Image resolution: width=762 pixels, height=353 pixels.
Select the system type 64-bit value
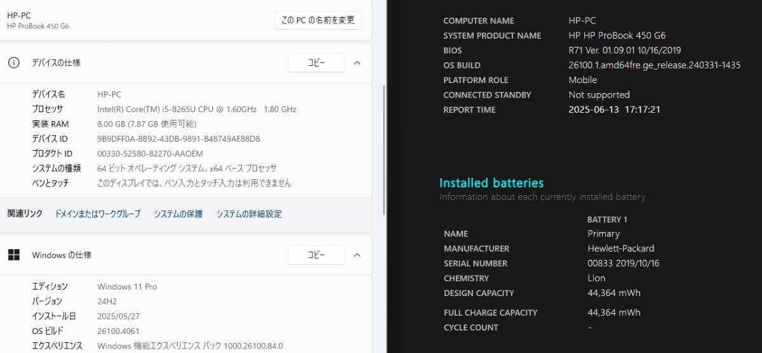click(x=187, y=168)
